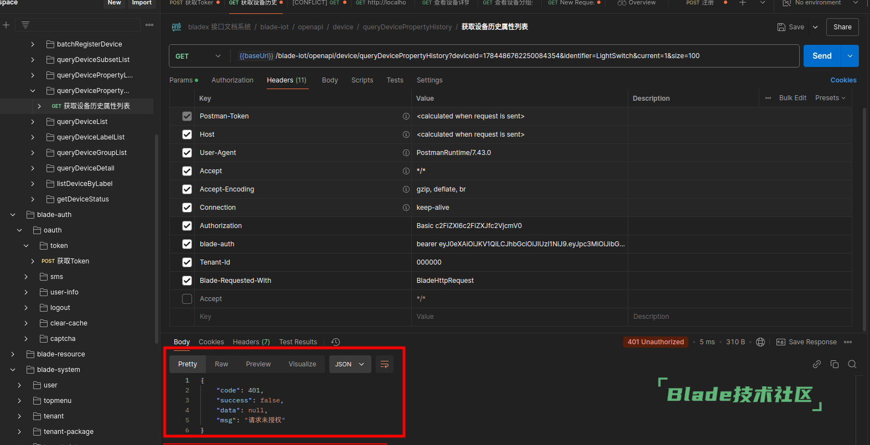Switch to Tests tab

click(x=395, y=80)
